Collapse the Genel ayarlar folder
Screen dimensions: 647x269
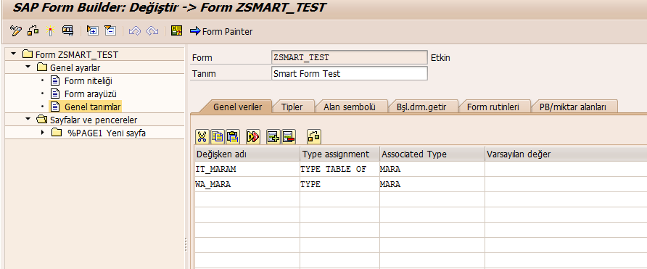point(28,67)
